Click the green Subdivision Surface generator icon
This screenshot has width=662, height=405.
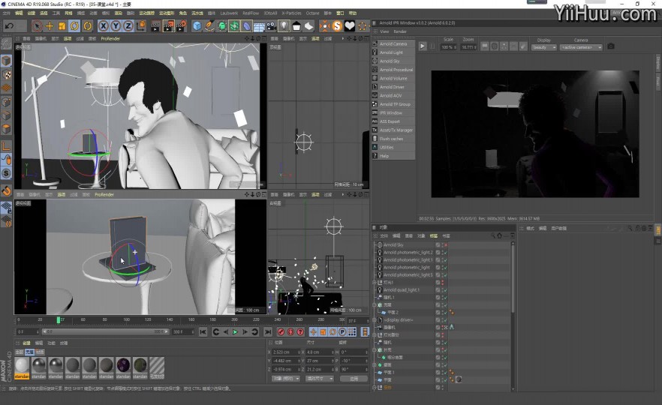(222, 26)
